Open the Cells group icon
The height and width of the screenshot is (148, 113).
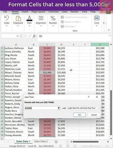tap(97, 18)
